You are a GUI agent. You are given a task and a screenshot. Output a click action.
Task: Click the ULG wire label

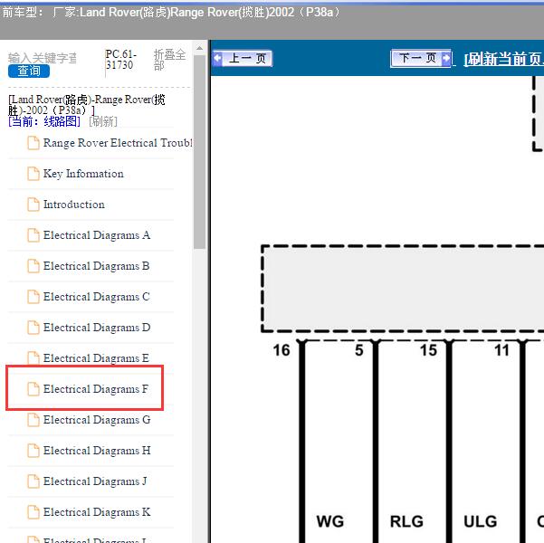coord(480,521)
